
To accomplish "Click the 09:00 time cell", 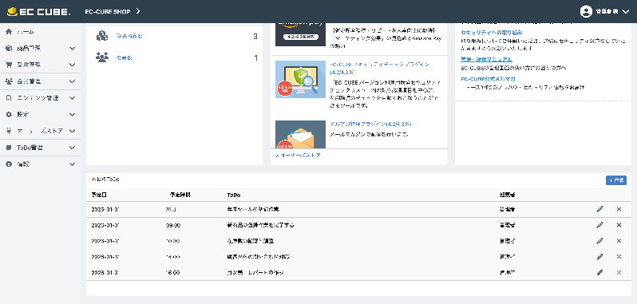I will tap(173, 225).
